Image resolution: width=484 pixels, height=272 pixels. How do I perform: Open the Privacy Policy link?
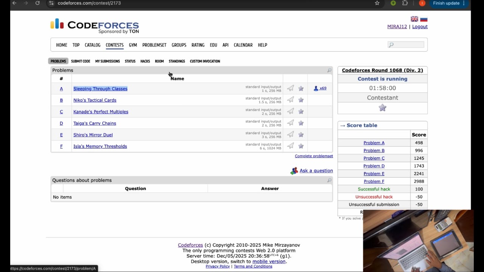click(x=218, y=266)
